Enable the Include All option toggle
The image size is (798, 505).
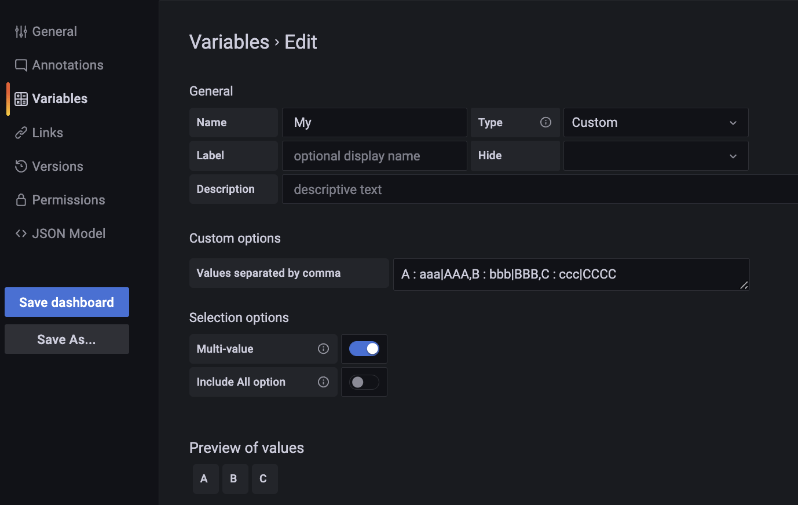(364, 382)
